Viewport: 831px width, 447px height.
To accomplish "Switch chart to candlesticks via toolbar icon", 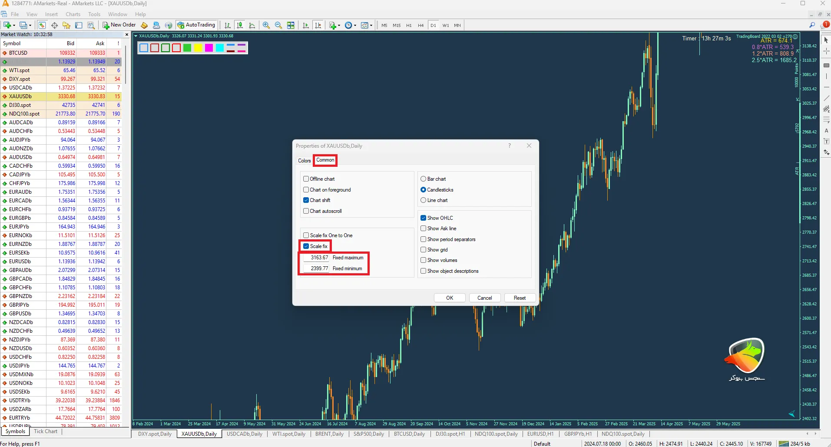I will point(239,25).
